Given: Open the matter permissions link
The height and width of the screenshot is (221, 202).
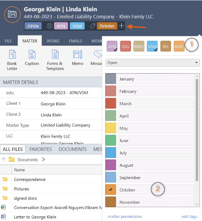Looking at the screenshot, I should [125, 217].
